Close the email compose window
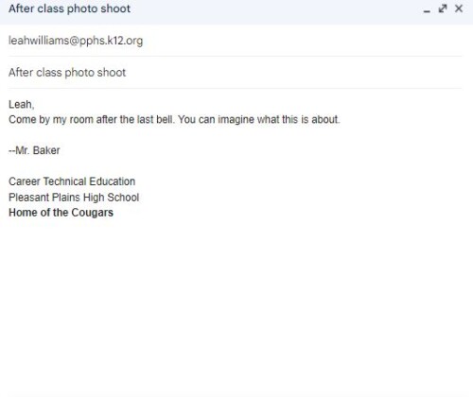 click(x=459, y=9)
